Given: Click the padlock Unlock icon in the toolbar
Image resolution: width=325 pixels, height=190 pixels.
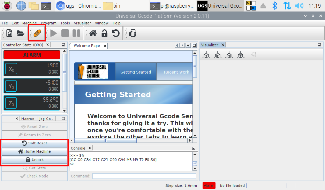Looking at the screenshot, I should [x=104, y=33].
